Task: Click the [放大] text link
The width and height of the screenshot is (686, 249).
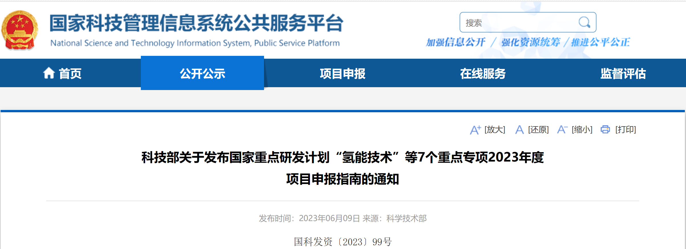Action: (x=495, y=130)
